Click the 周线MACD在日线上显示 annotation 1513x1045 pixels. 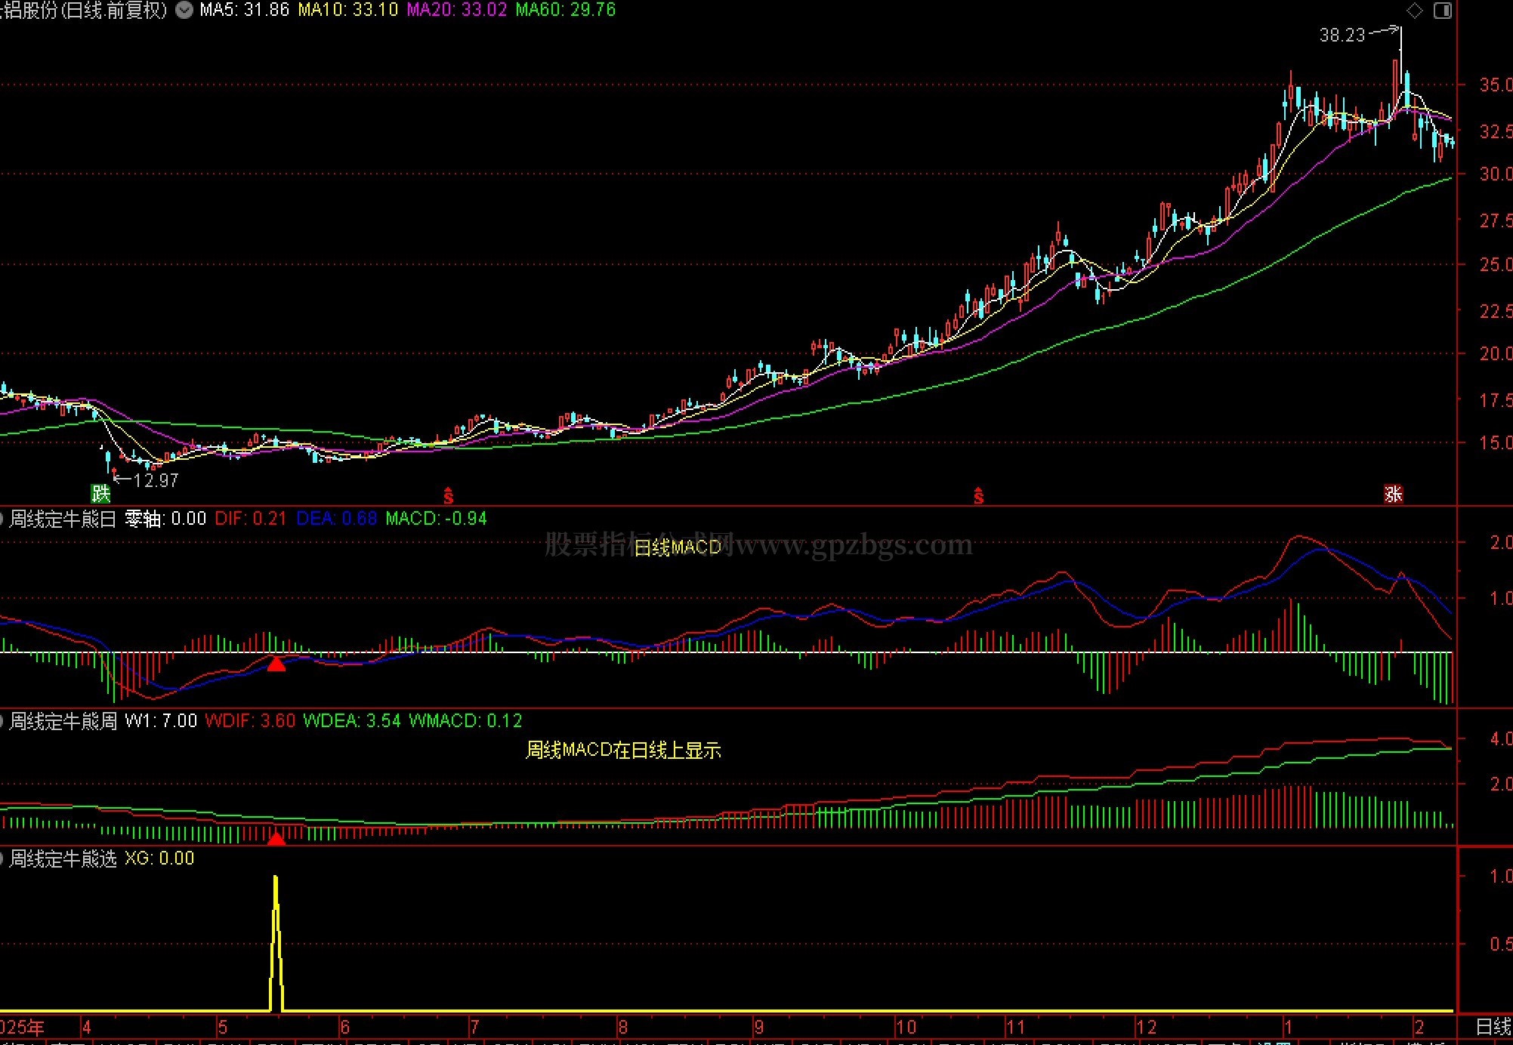click(x=624, y=751)
